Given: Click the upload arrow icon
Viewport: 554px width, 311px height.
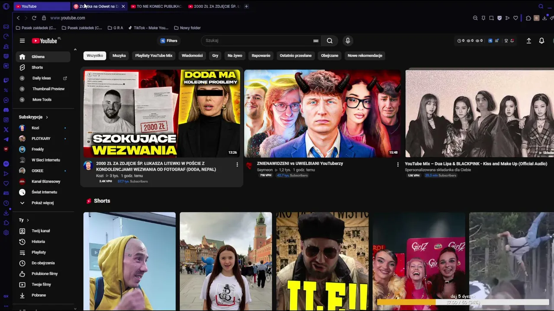Looking at the screenshot, I should [528, 41].
